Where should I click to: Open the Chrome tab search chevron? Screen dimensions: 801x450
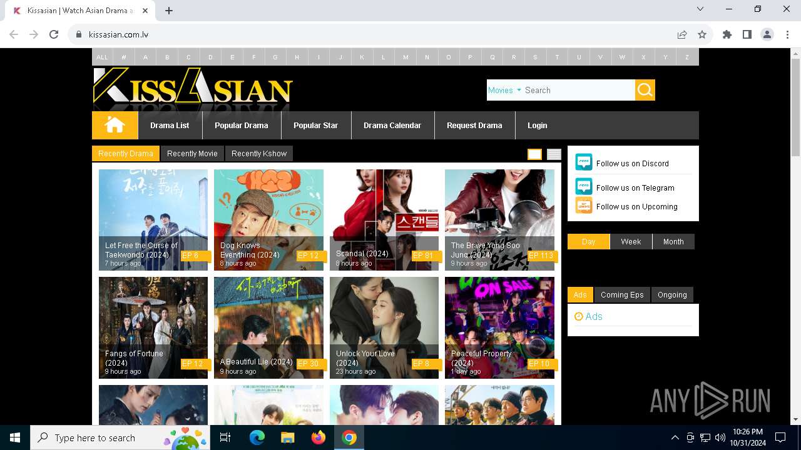(x=700, y=9)
